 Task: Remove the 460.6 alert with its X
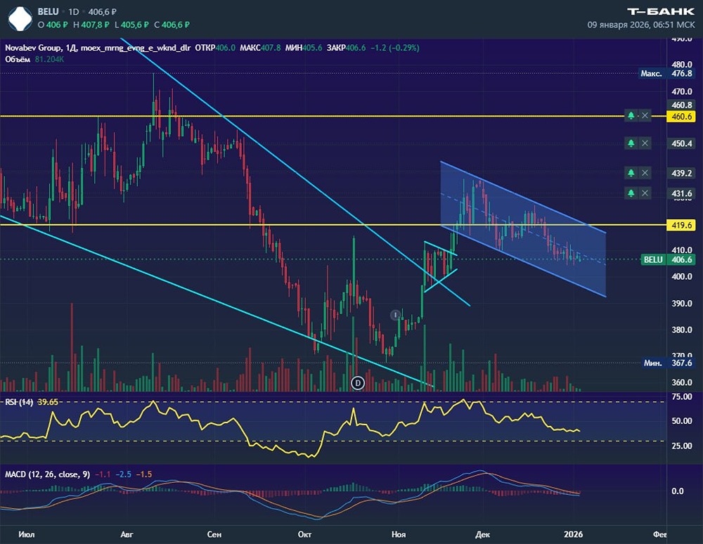point(645,115)
